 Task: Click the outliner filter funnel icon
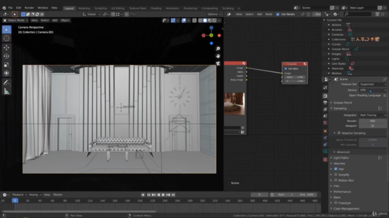377,14
